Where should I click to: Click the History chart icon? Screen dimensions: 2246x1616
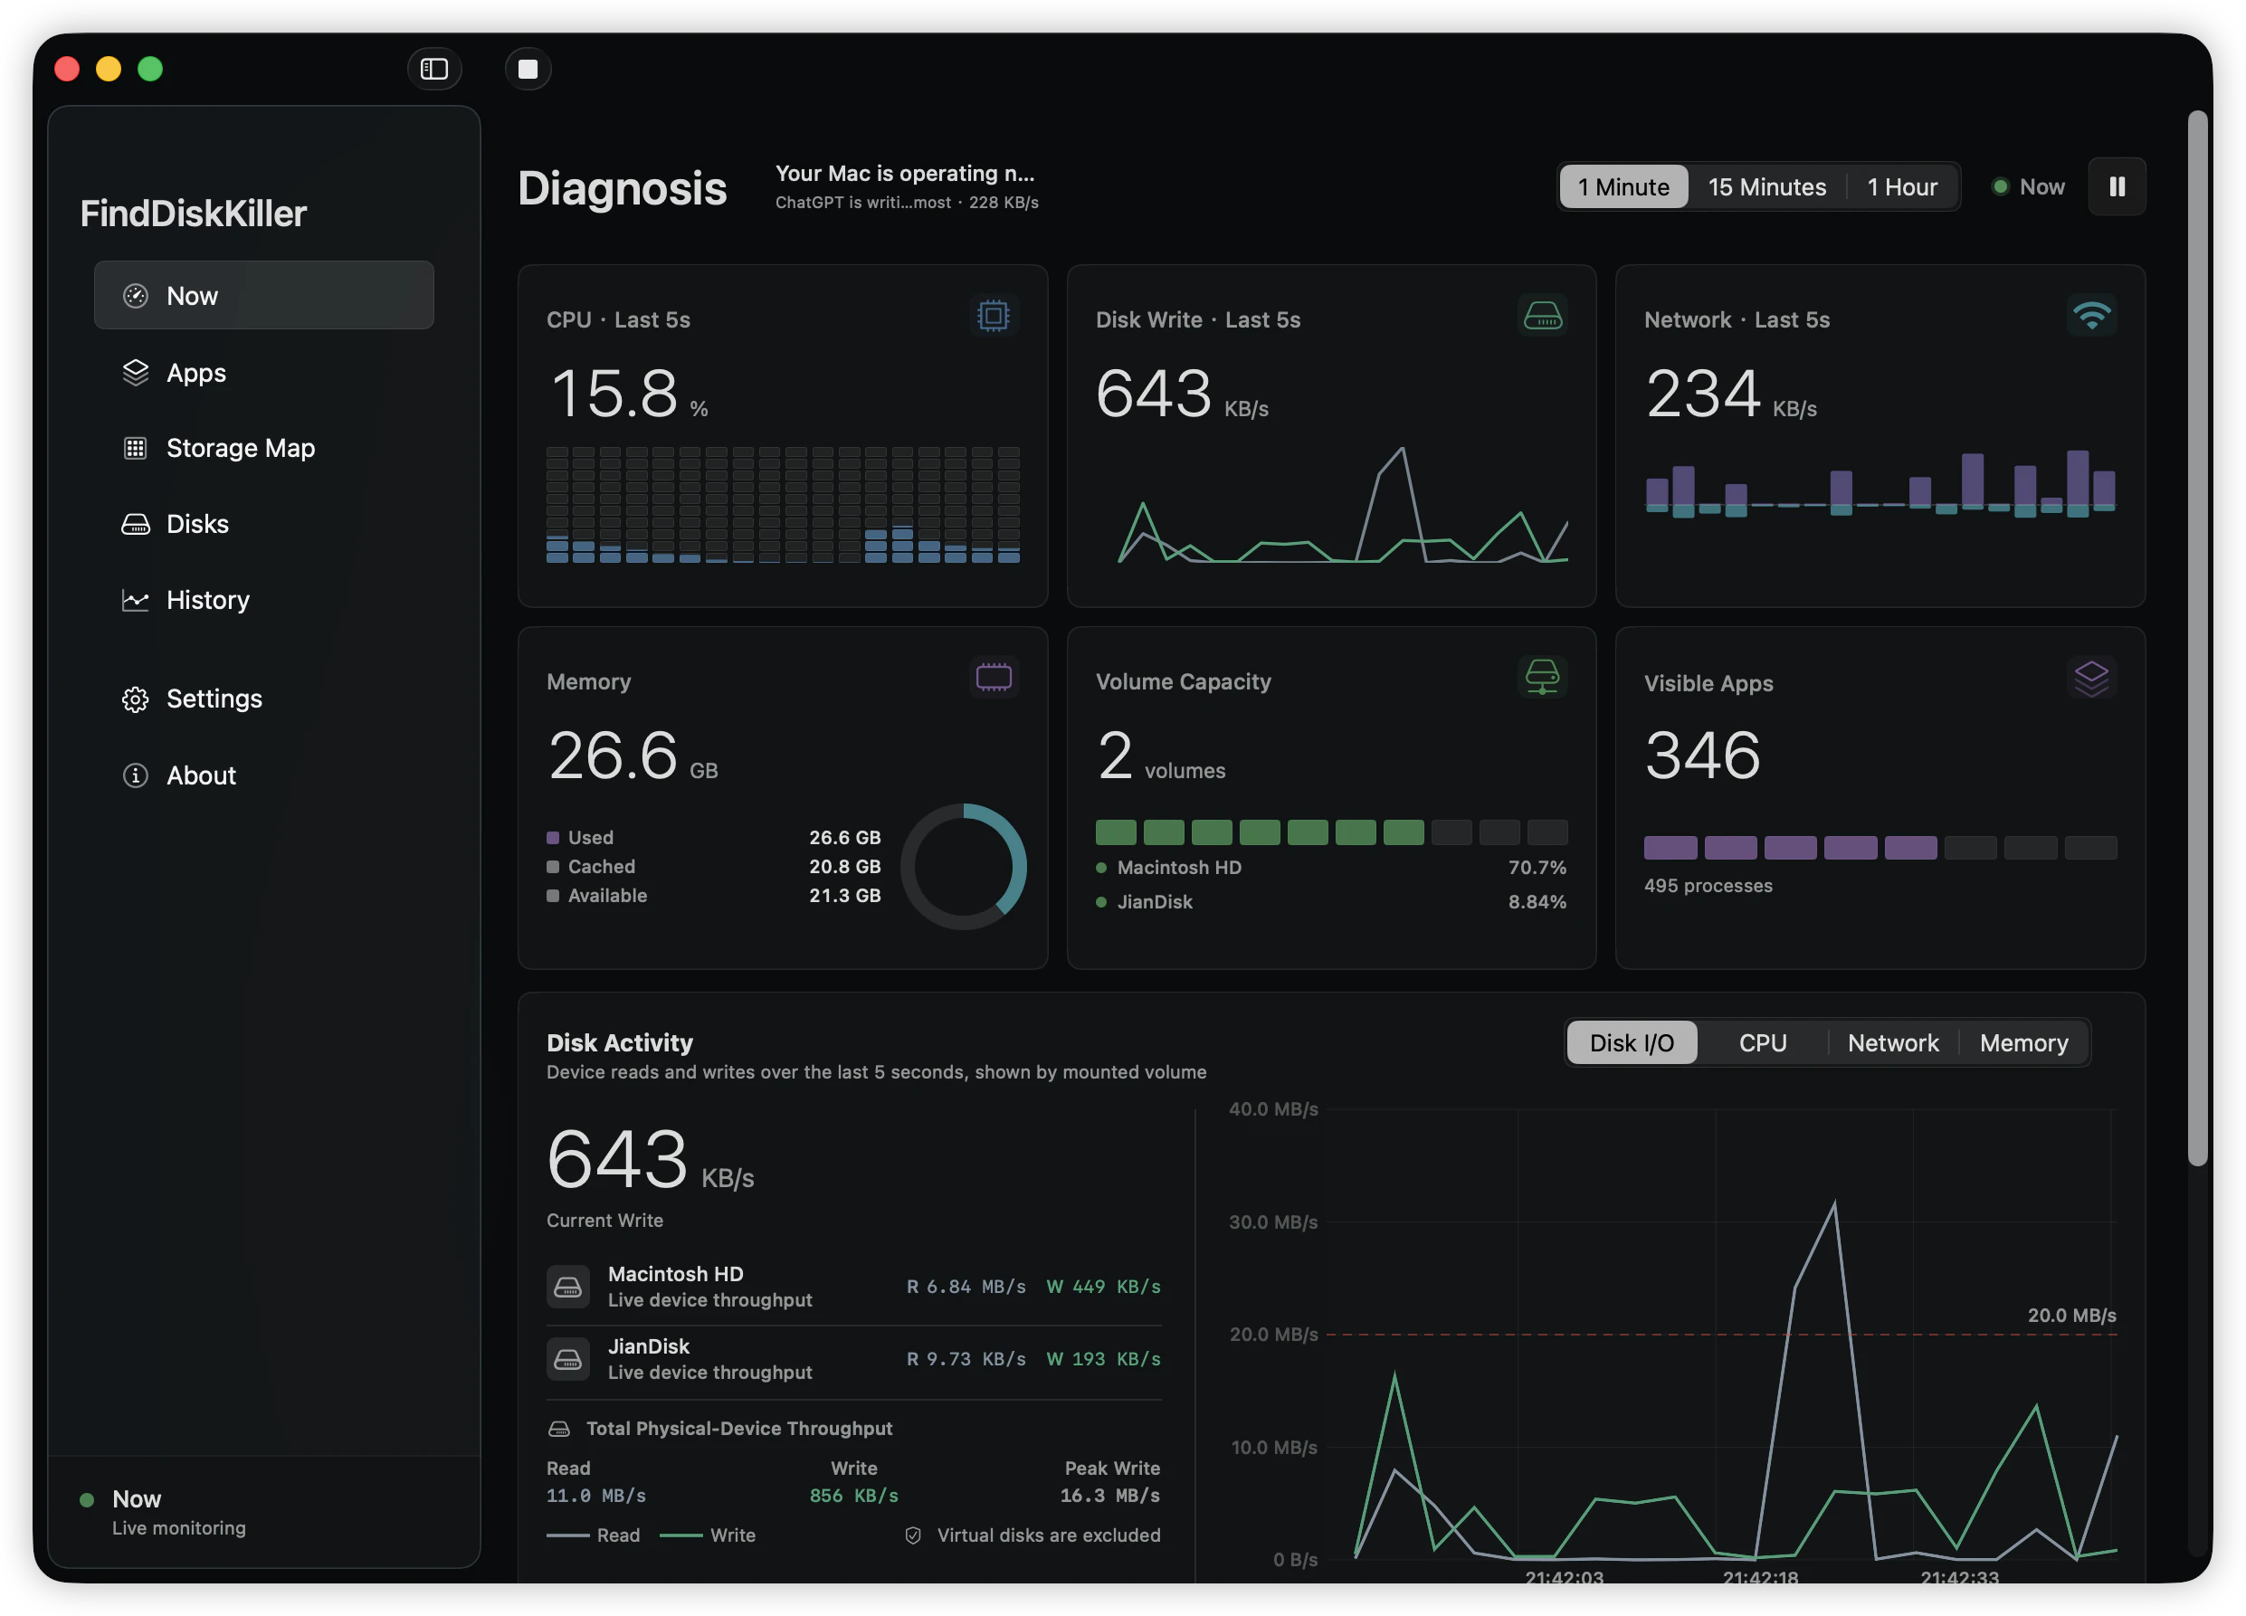[136, 600]
